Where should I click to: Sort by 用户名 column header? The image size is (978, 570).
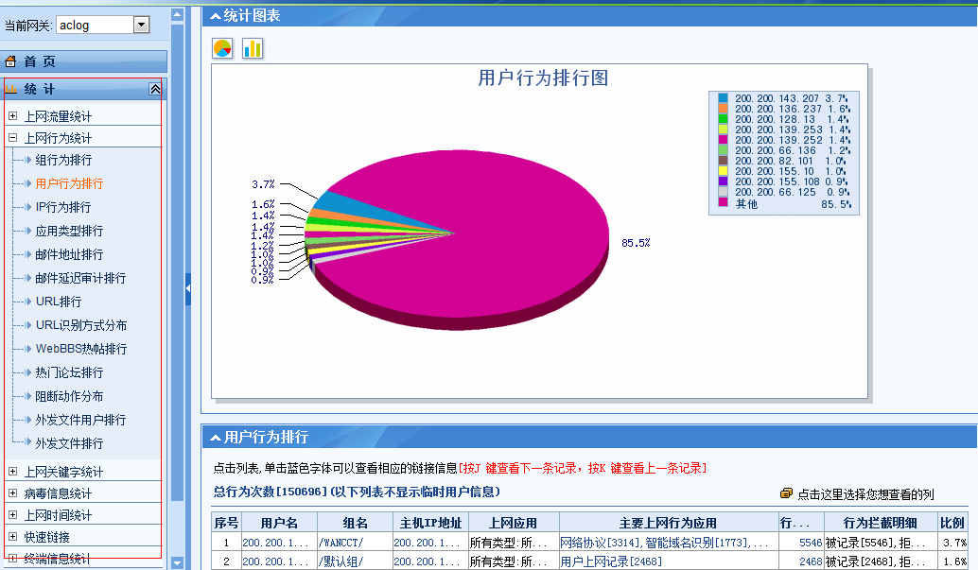279,523
